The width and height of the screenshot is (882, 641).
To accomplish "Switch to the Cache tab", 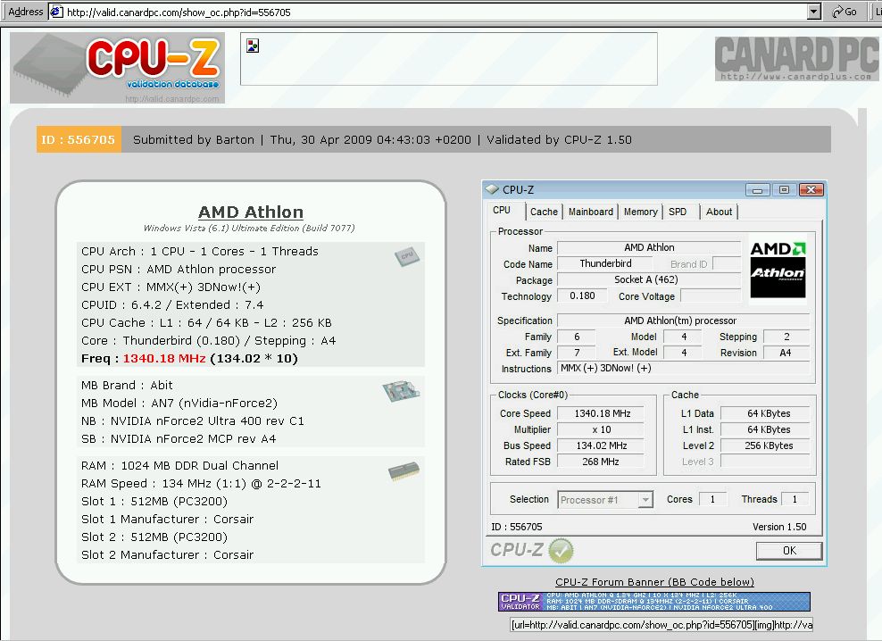I will coord(544,212).
